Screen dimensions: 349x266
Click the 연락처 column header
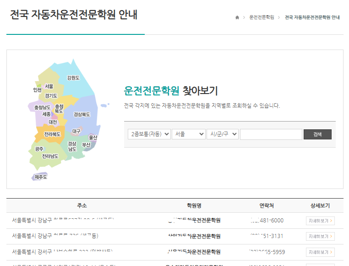click(x=267, y=205)
